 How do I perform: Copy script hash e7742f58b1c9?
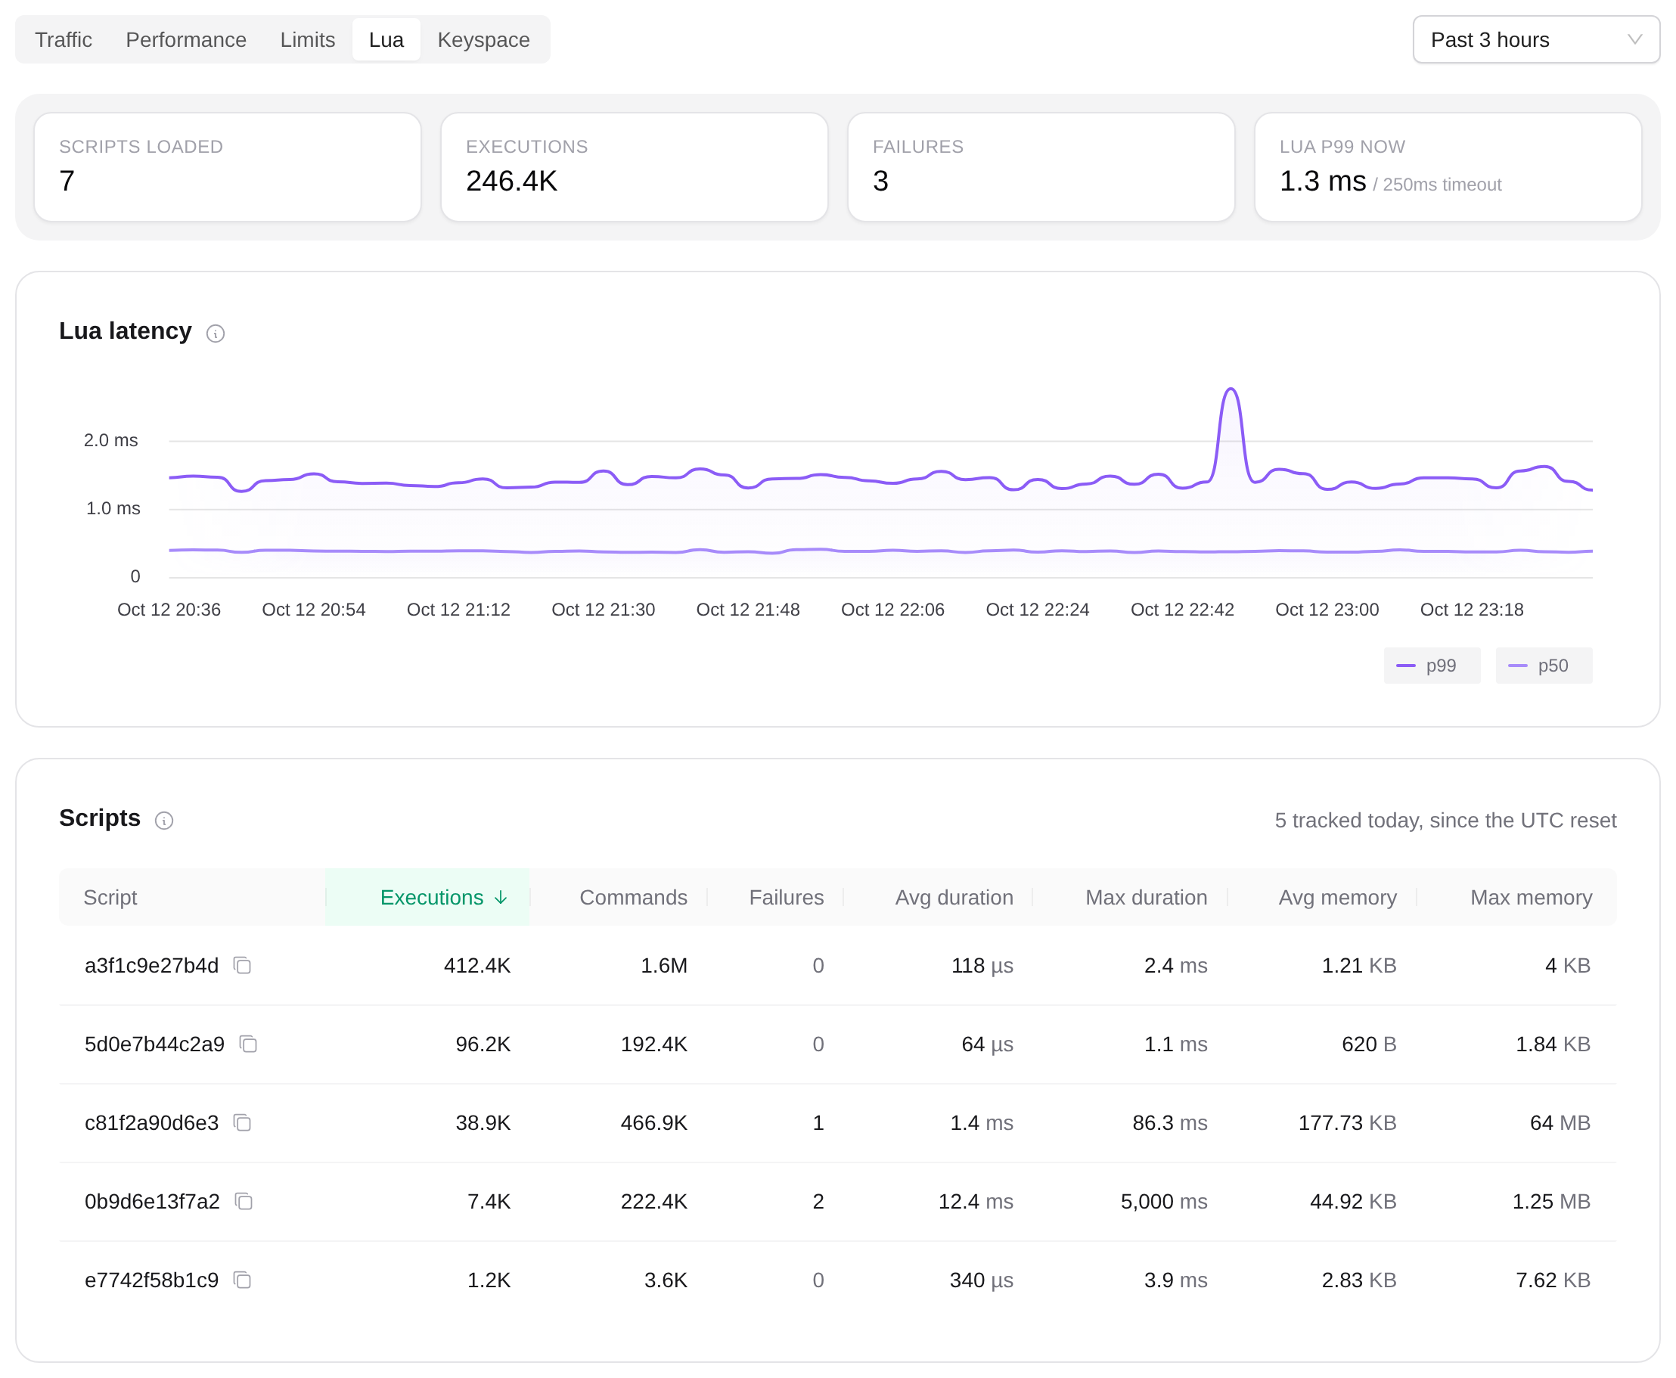click(242, 1280)
